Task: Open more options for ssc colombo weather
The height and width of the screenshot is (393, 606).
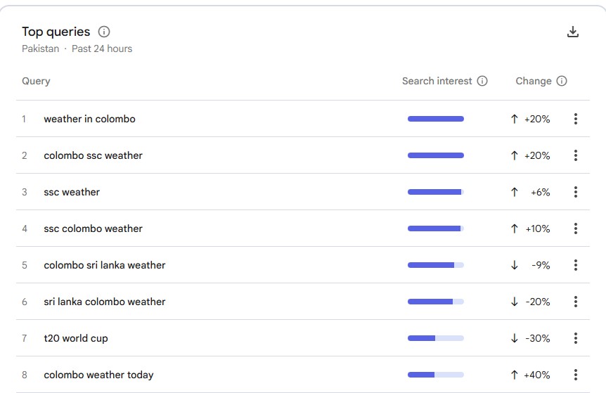Action: [575, 228]
